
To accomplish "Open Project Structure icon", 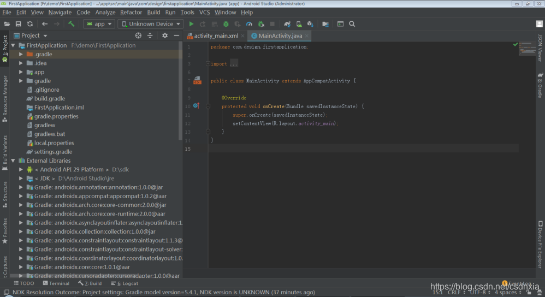I will tap(325, 24).
